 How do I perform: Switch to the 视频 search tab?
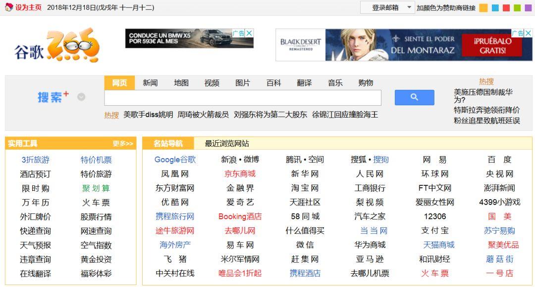click(x=212, y=82)
